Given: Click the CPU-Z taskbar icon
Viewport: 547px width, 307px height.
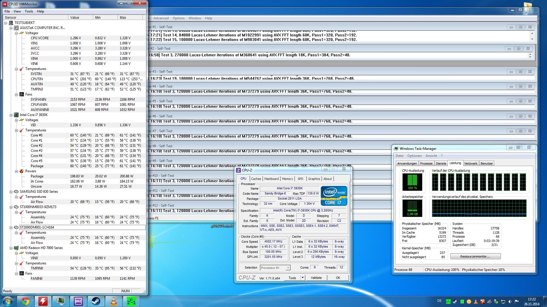Looking at the screenshot, I should 78,301.
